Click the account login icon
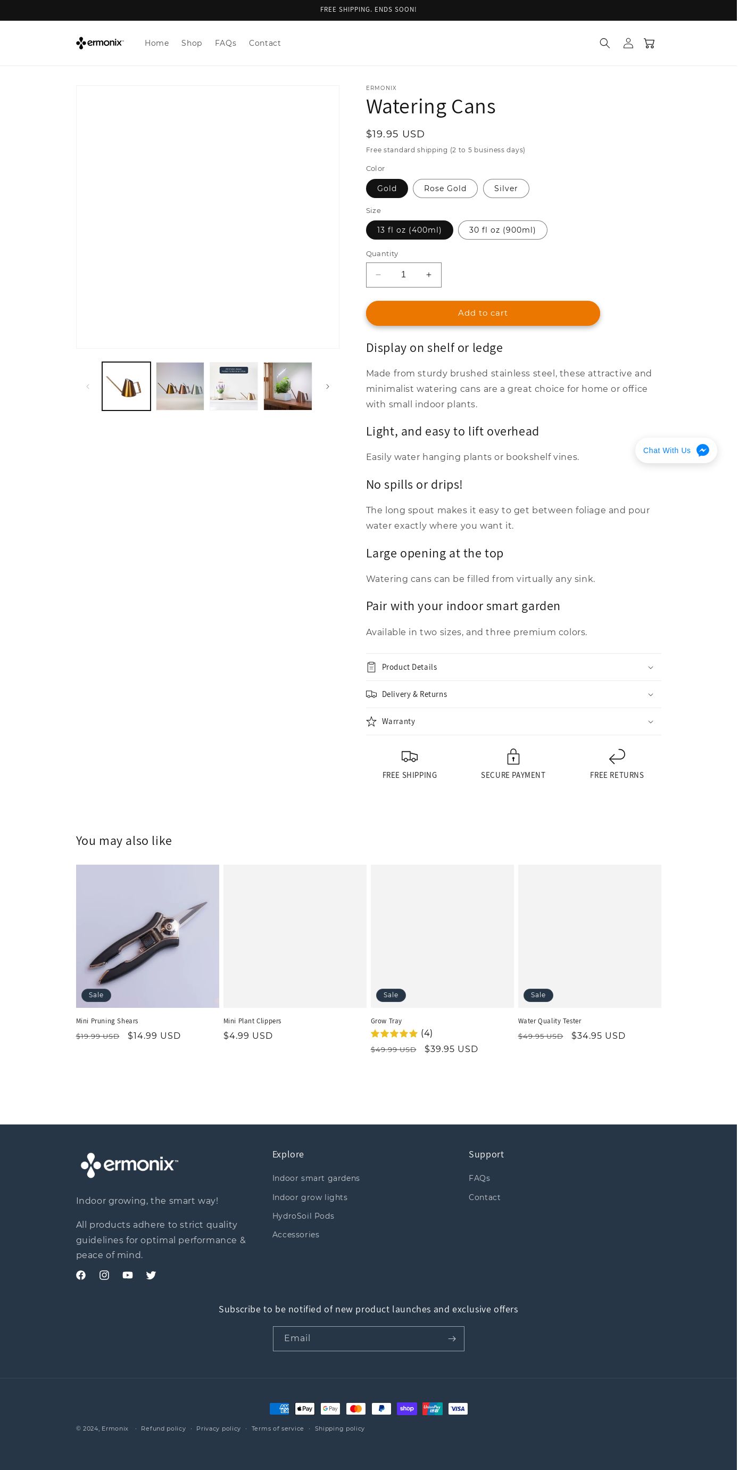Screen dimensions: 739x1470 [x=629, y=43]
